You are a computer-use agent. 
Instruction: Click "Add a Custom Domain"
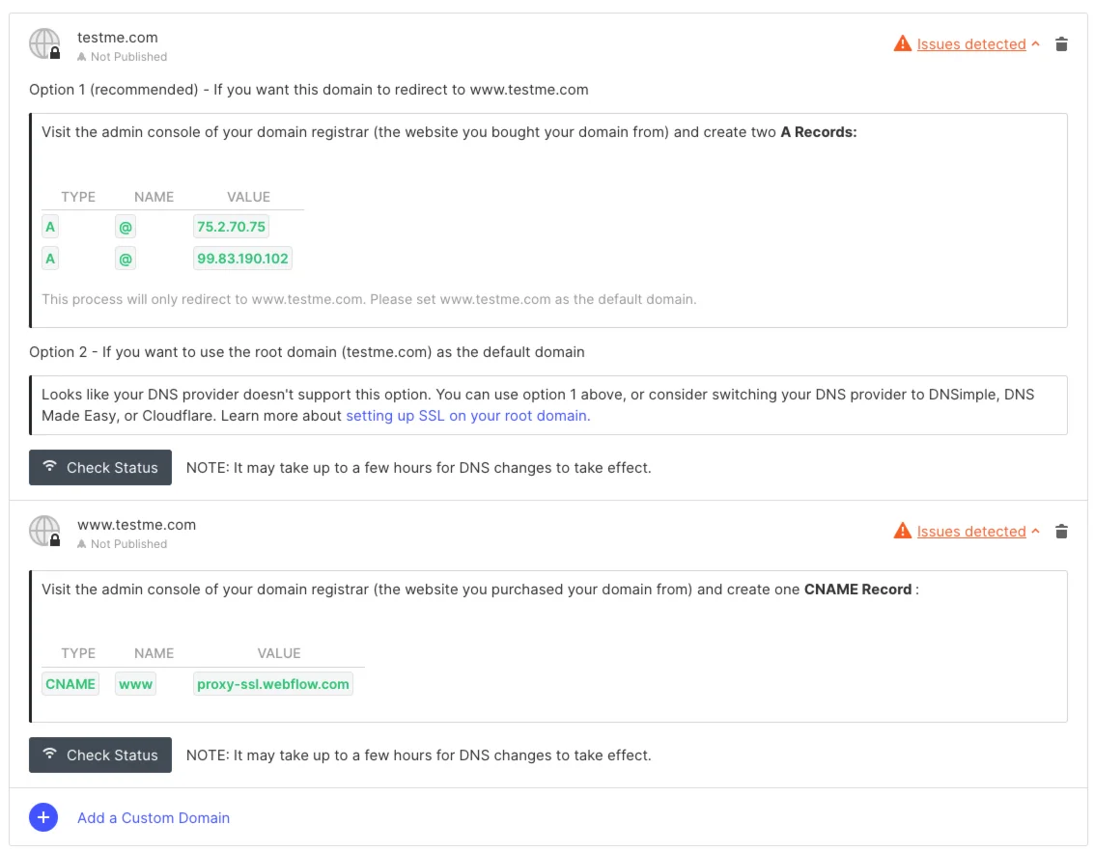154,817
